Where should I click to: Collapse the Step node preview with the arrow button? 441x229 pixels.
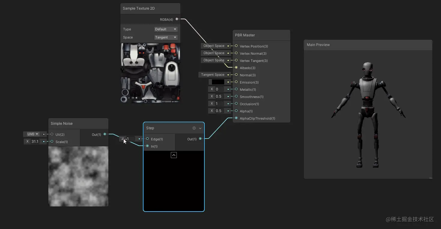coord(174,155)
